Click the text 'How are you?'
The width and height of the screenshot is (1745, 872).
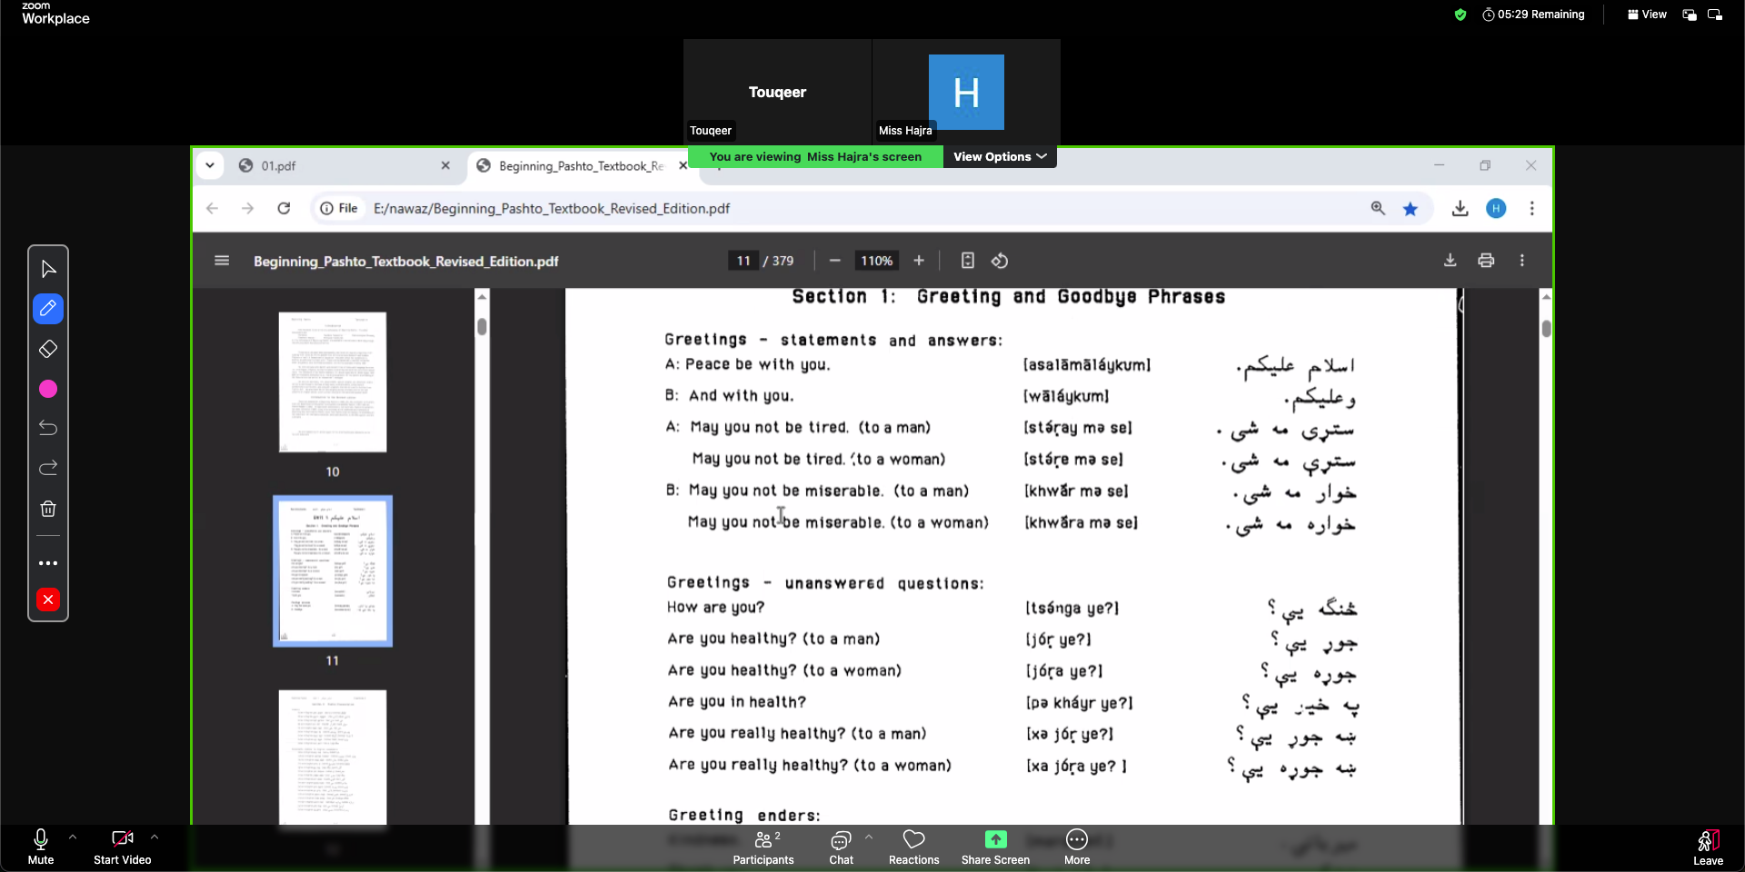(x=715, y=607)
